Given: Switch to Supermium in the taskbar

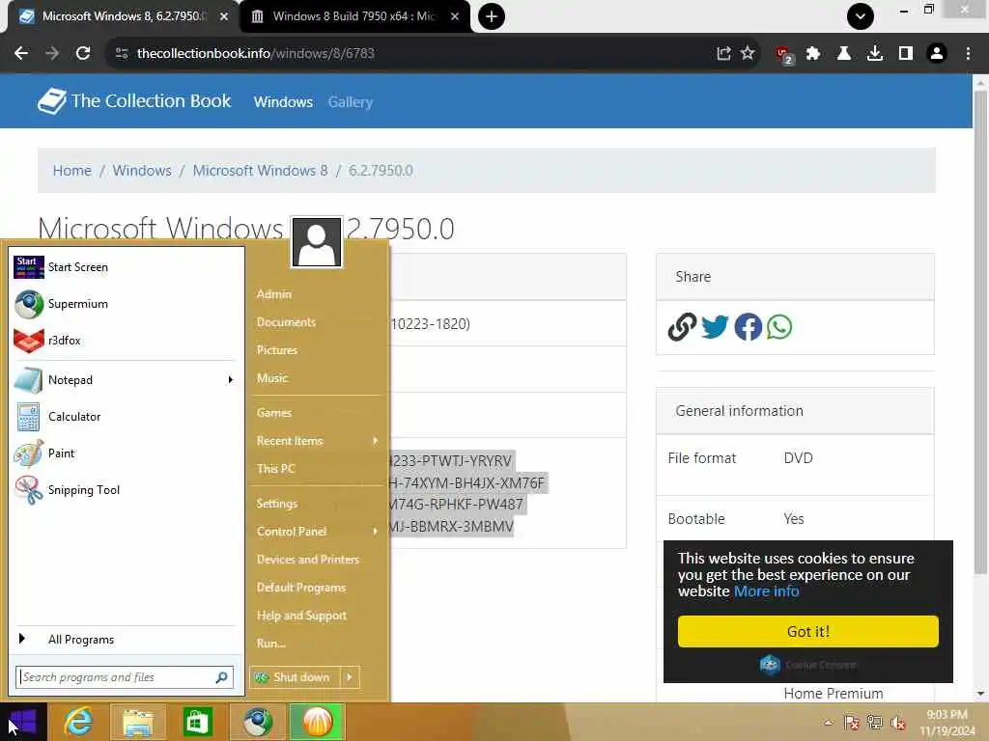Looking at the screenshot, I should (257, 722).
